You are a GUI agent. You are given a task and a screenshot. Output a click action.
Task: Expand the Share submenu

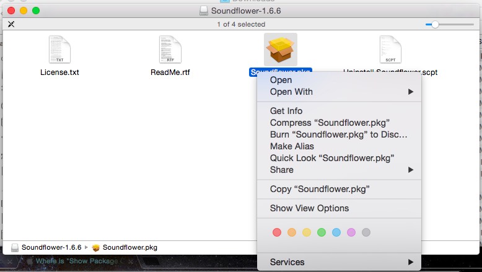(x=339, y=170)
